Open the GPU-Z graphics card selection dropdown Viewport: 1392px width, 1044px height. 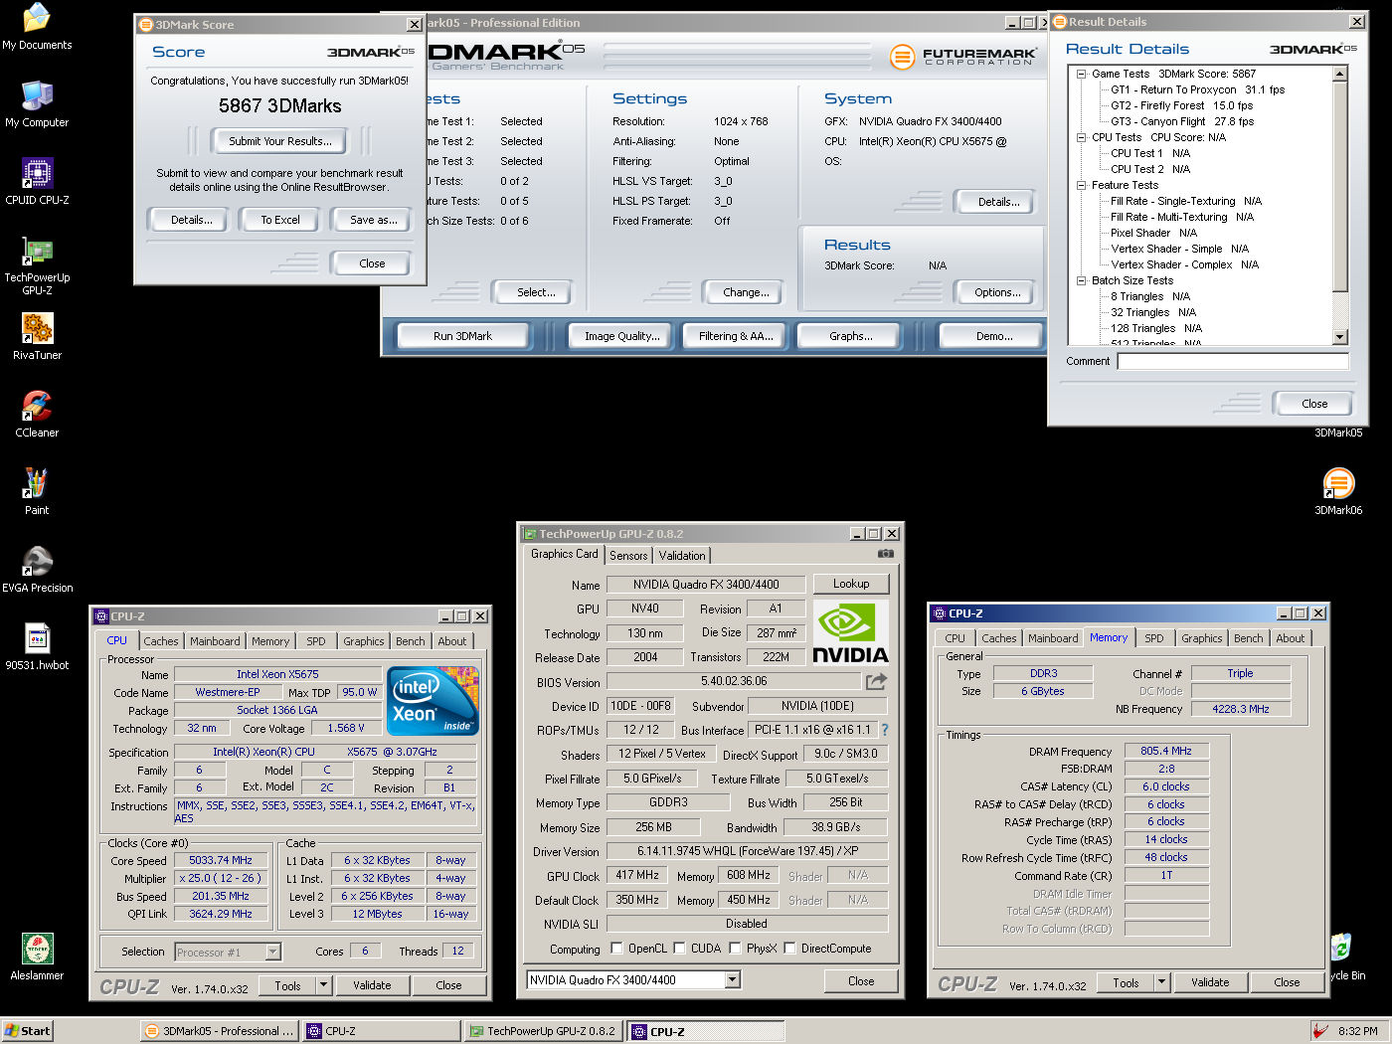pyautogui.click(x=733, y=980)
